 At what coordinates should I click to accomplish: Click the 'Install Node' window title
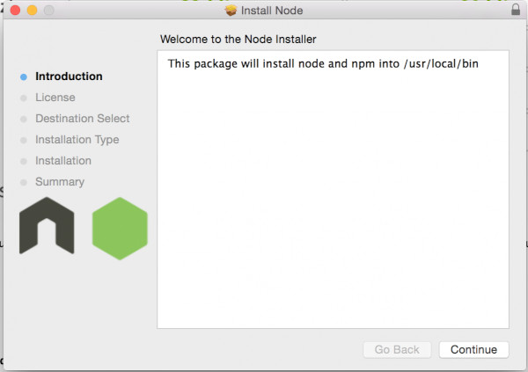coord(272,11)
